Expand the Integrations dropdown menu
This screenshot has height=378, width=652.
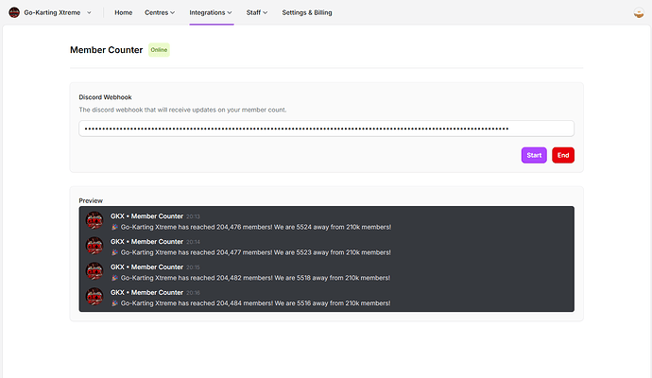pos(211,12)
